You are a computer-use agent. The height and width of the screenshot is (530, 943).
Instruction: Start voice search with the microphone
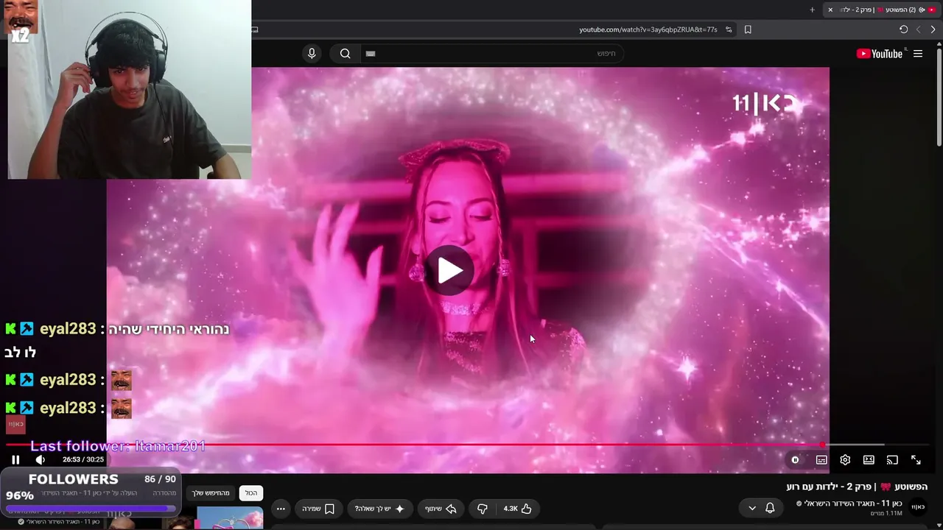[312, 54]
